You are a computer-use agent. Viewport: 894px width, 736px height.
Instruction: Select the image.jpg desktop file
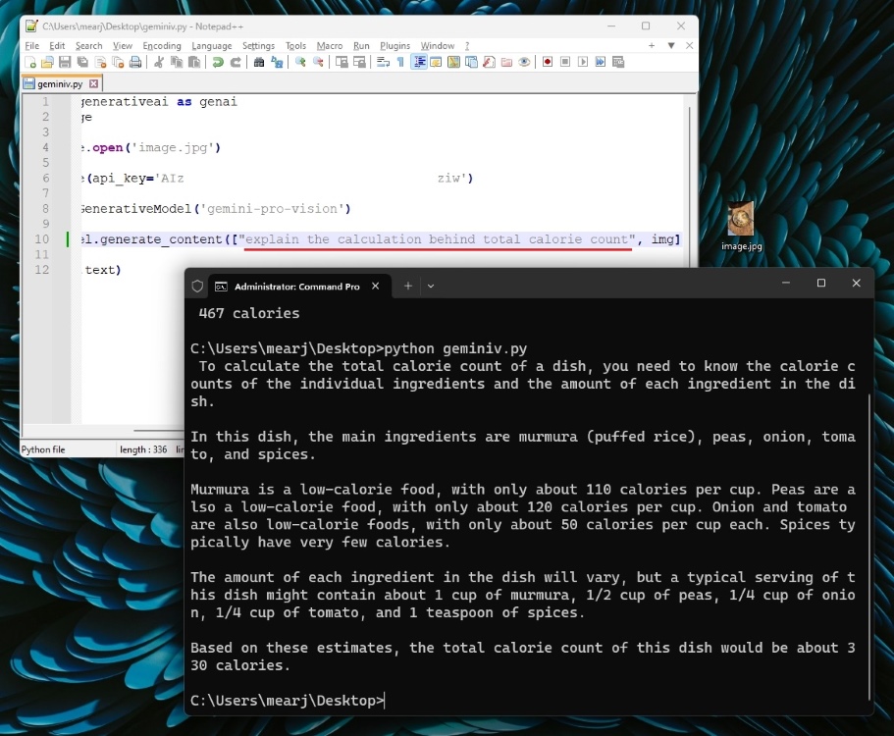pyautogui.click(x=741, y=227)
